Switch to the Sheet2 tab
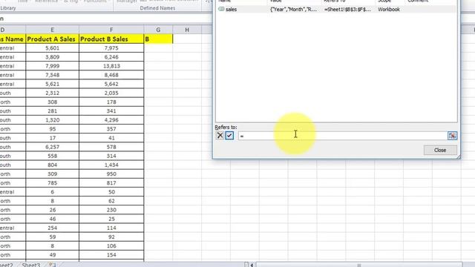Viewport: 475px width, 267px height. (6, 265)
